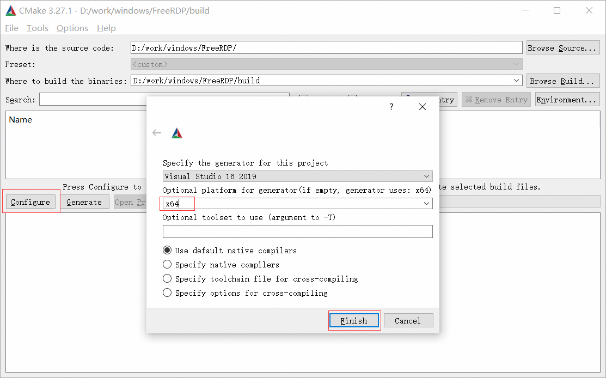Click the CMake icon in the title bar
The height and width of the screenshot is (378, 606).
pyautogui.click(x=10, y=10)
